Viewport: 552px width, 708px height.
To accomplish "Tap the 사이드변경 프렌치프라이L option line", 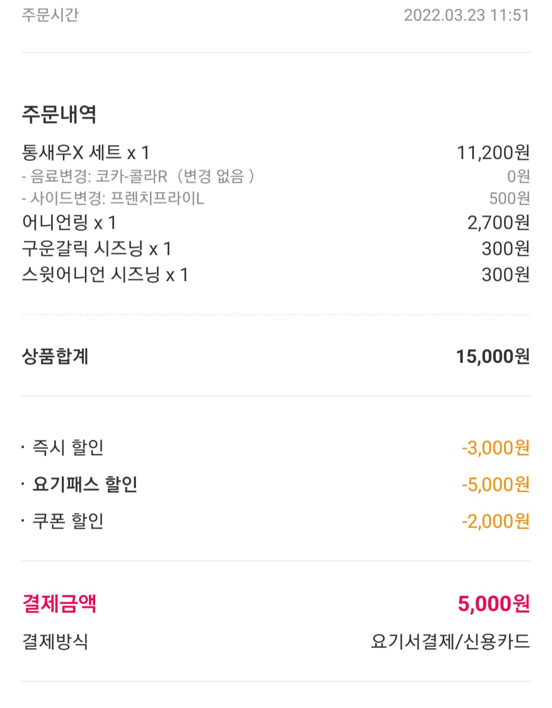I will tap(113, 198).
